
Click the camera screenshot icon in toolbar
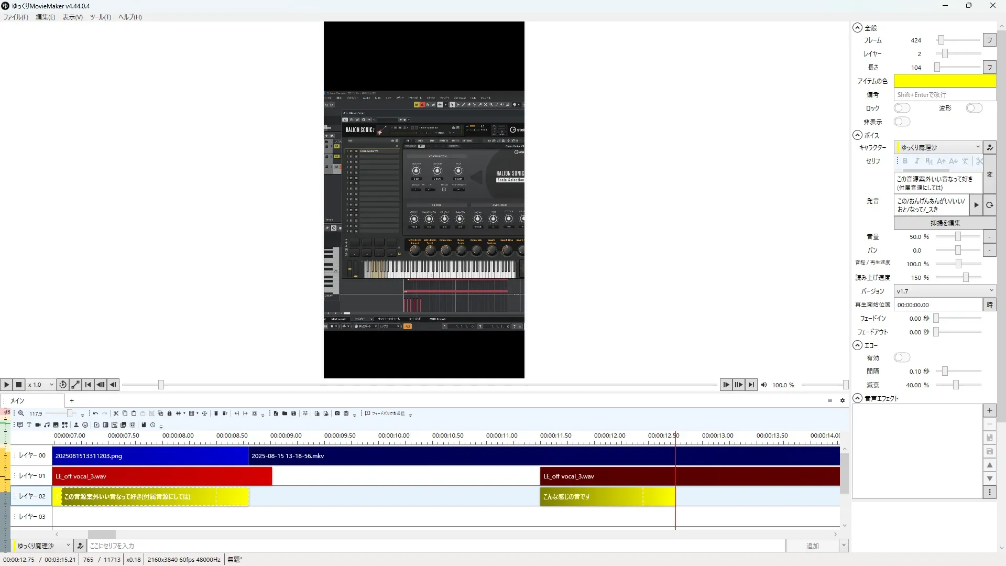[337, 413]
